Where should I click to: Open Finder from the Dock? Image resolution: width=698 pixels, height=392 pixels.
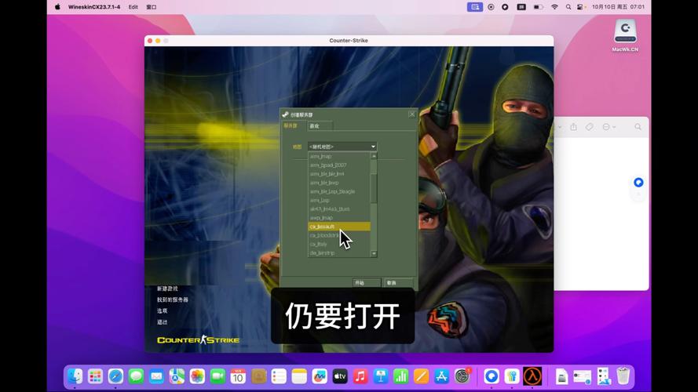(x=75, y=376)
